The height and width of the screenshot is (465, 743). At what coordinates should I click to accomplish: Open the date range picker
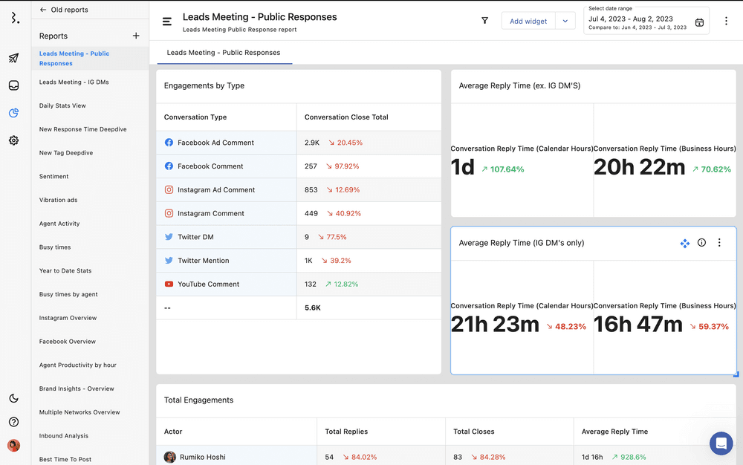(646, 22)
